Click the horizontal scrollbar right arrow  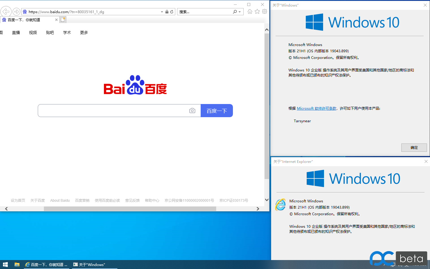tap(258, 209)
